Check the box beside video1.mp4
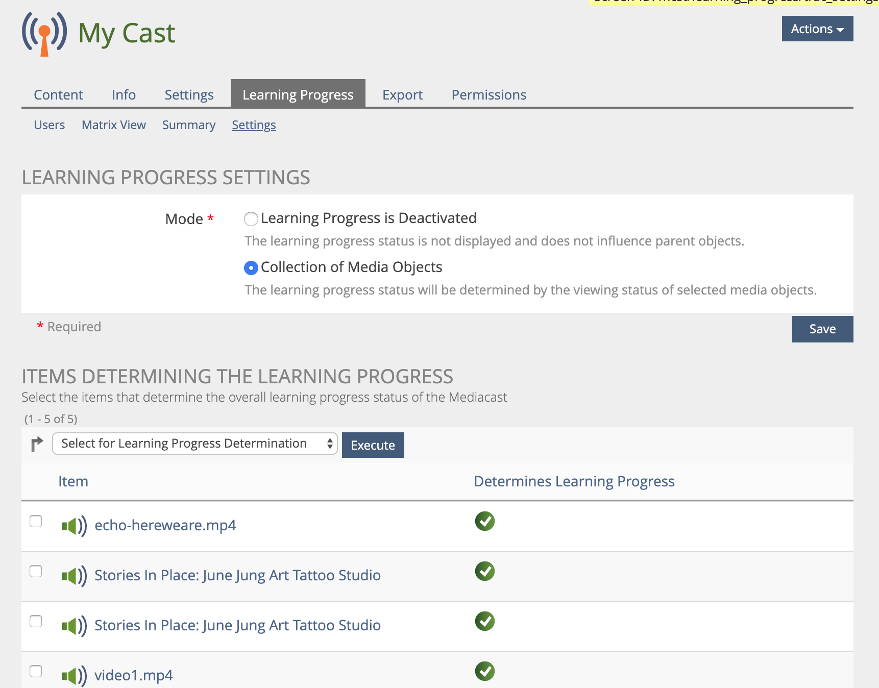 click(36, 671)
